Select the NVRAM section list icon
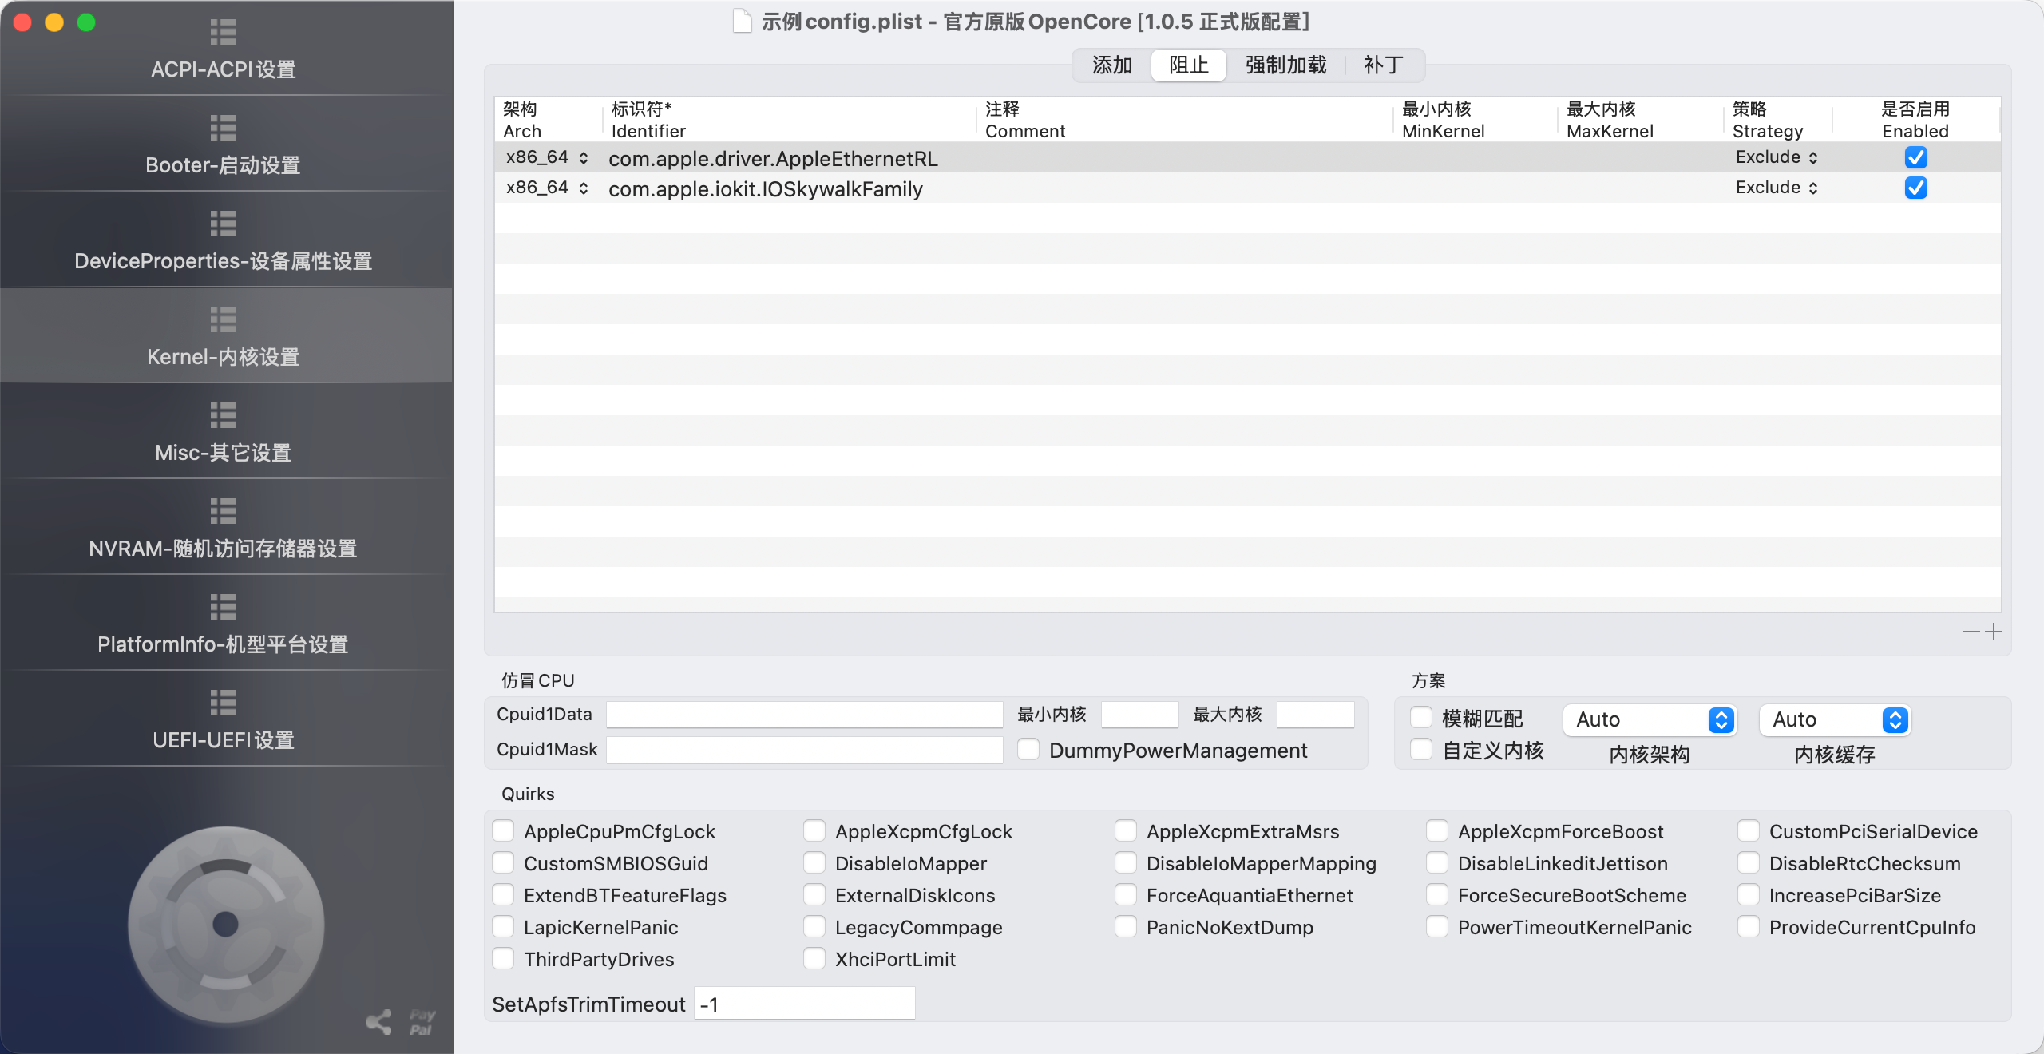 click(224, 511)
